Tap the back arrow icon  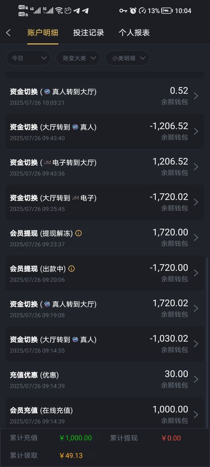click(8, 33)
